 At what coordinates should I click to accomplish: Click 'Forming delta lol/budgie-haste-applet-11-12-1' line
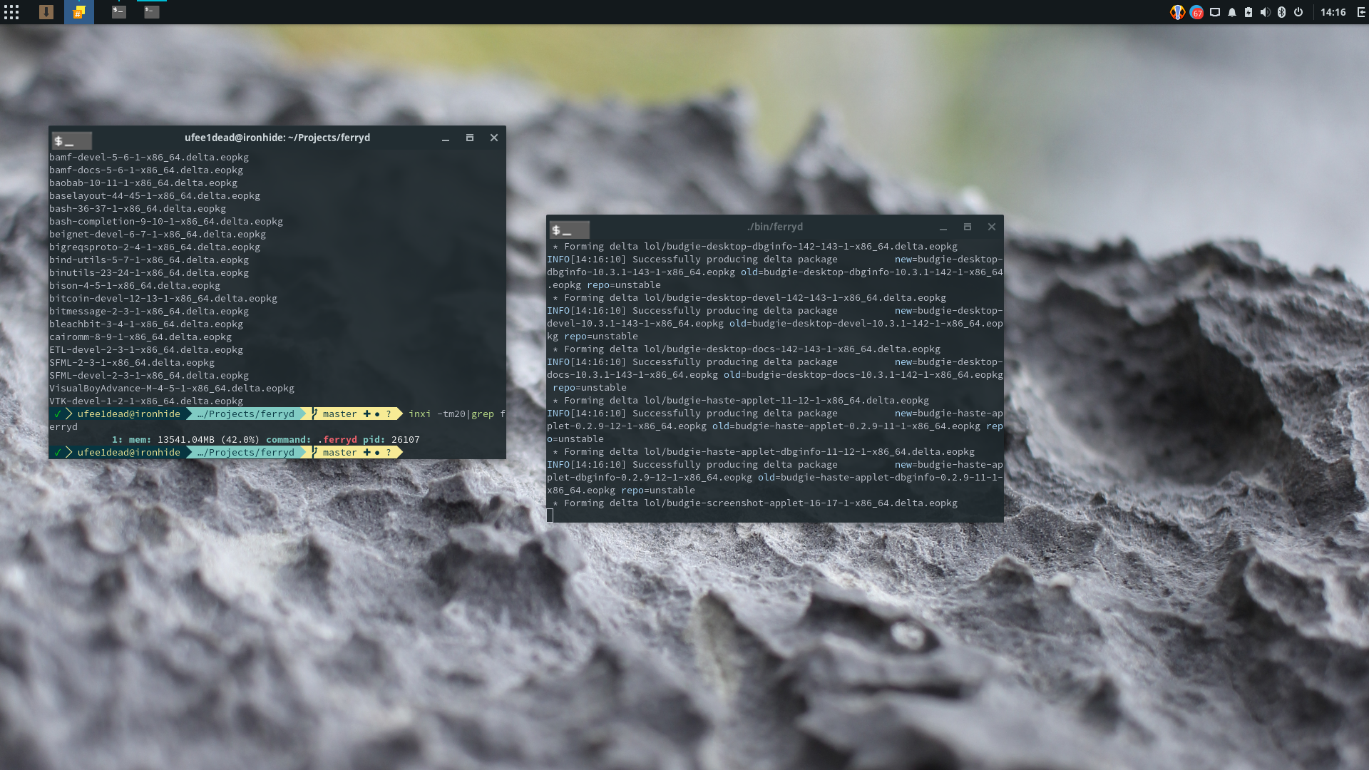point(742,401)
